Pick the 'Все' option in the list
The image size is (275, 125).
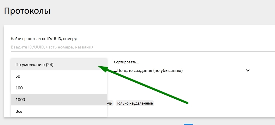click(59, 111)
